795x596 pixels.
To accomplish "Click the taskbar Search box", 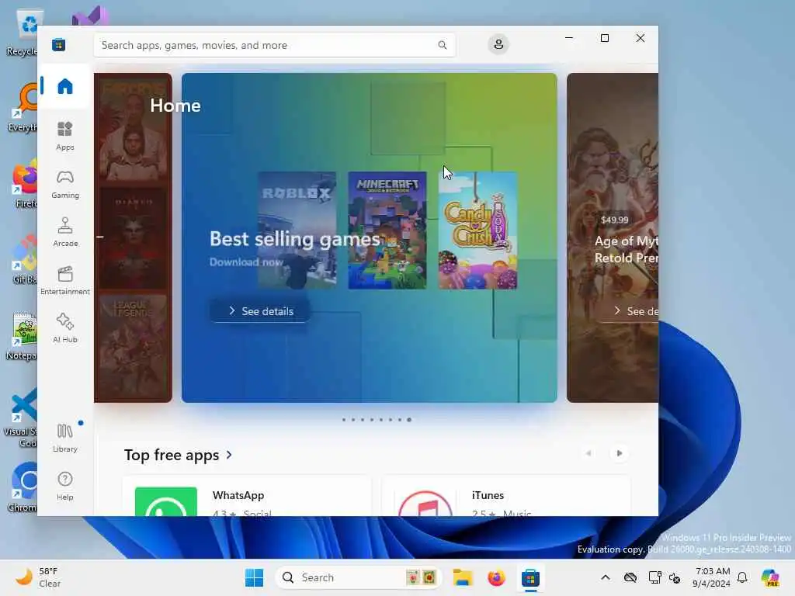I will tap(358, 577).
